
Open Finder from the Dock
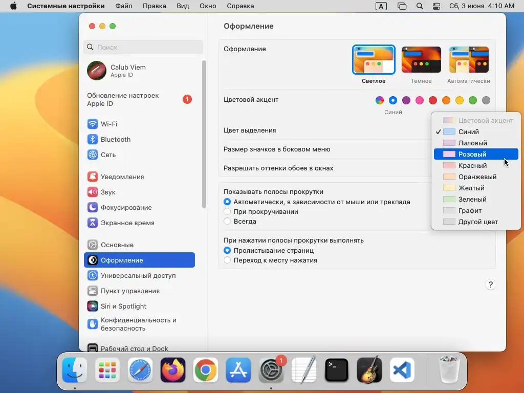pos(75,370)
